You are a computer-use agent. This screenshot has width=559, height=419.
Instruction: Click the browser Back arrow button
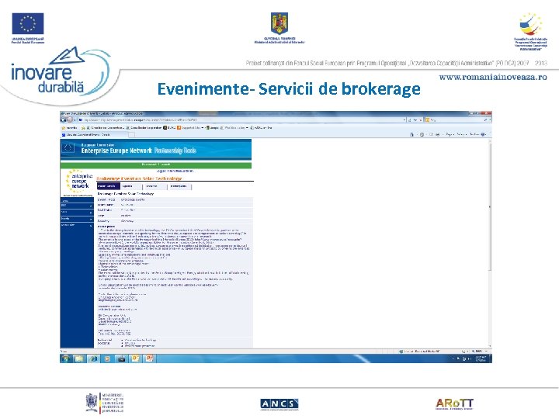[64, 120]
